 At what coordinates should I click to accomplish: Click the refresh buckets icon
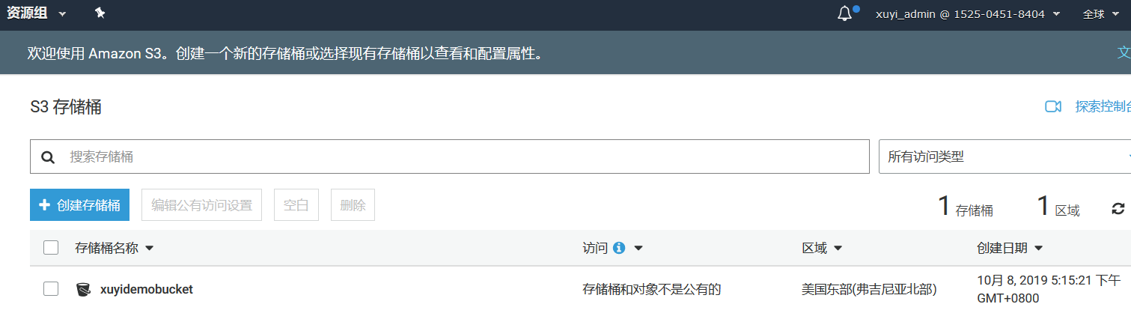tap(1118, 209)
